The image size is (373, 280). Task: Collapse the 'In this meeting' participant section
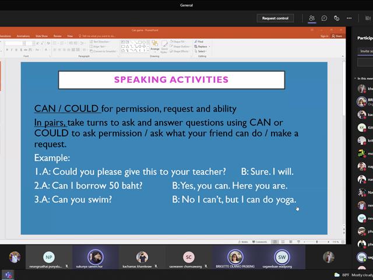[x=356, y=78]
